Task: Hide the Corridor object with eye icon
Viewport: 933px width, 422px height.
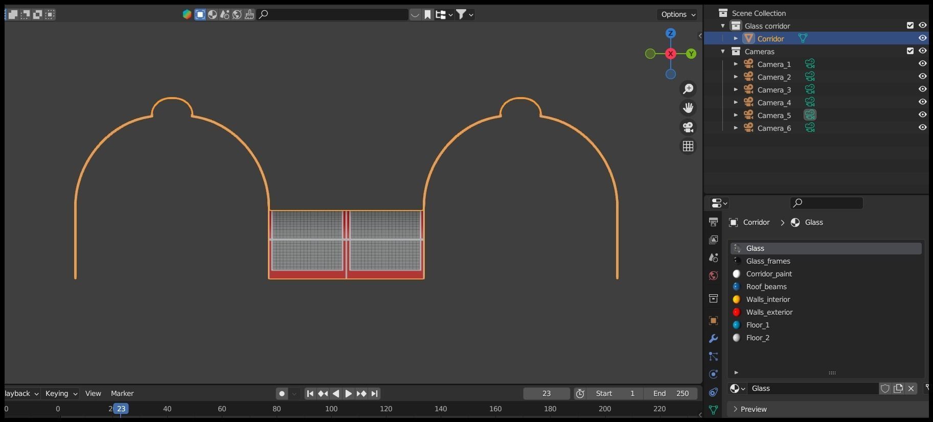Action: coord(922,38)
